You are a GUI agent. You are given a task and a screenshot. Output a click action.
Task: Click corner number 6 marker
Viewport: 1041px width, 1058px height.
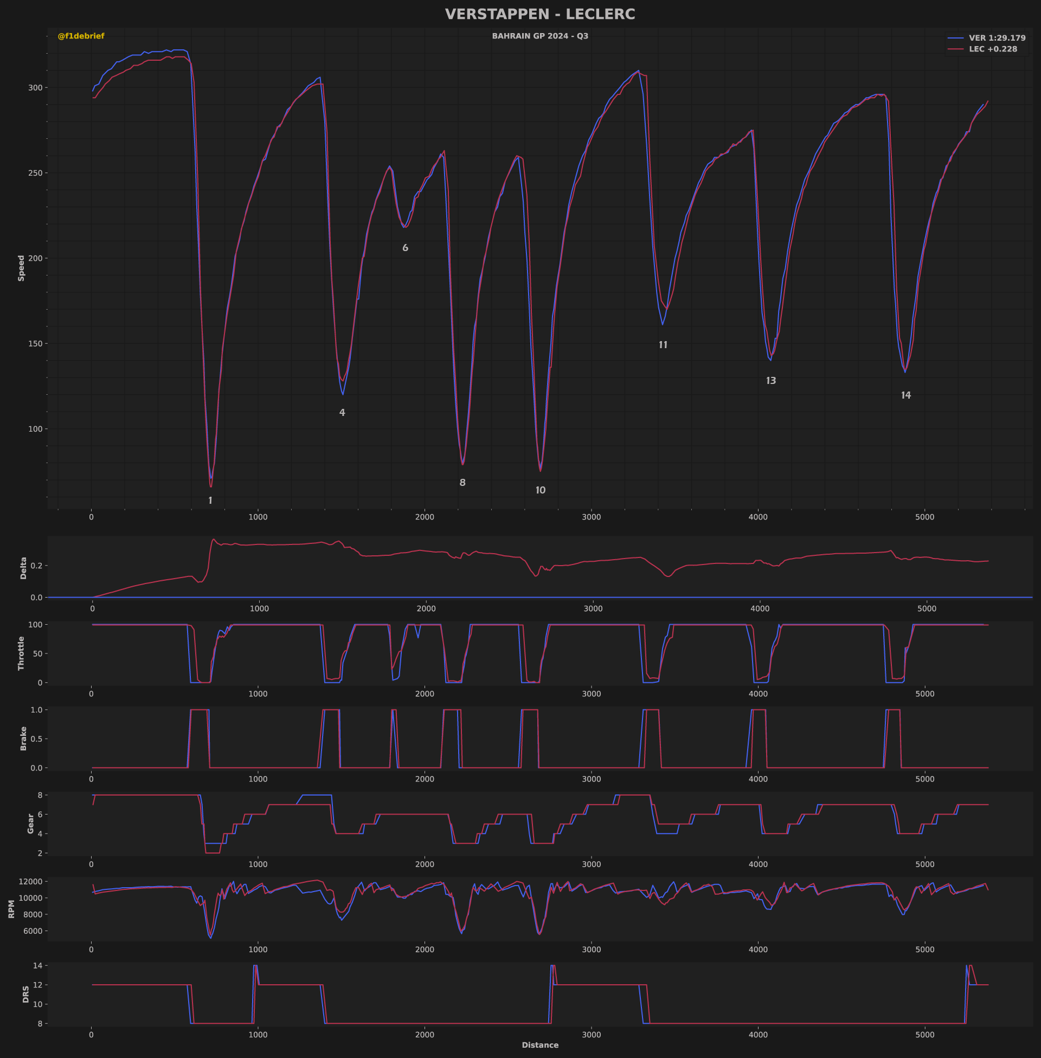pos(405,248)
